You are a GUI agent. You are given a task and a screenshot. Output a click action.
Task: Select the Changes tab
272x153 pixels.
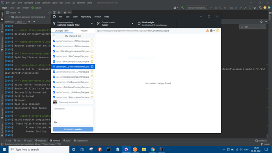point(62,31)
